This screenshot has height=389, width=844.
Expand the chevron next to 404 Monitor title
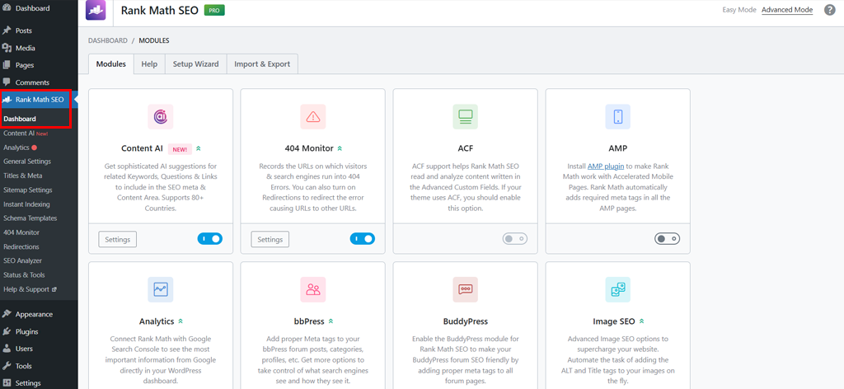340,148
